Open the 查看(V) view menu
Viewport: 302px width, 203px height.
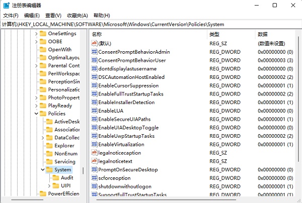click(53, 16)
